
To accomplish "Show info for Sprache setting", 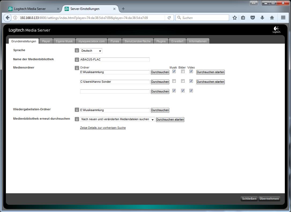I will tap(77, 50).
